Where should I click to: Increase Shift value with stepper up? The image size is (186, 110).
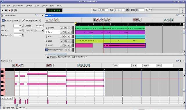22,25
